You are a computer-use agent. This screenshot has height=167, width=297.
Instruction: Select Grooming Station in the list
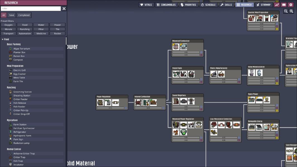coord(36,92)
